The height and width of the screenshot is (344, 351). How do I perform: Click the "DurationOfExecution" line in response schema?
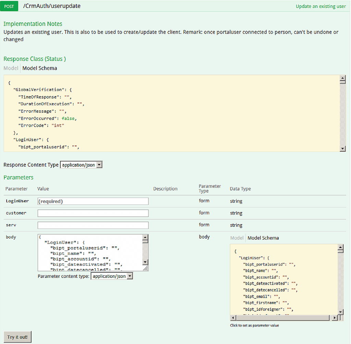tap(51, 104)
